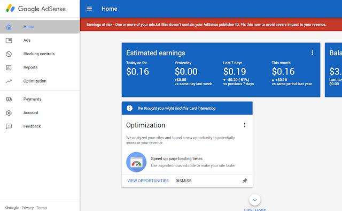Click the Google footer link

tap(12, 207)
